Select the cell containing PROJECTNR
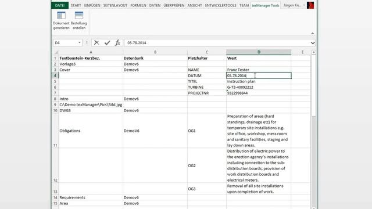372x209 pixels. (x=207, y=93)
